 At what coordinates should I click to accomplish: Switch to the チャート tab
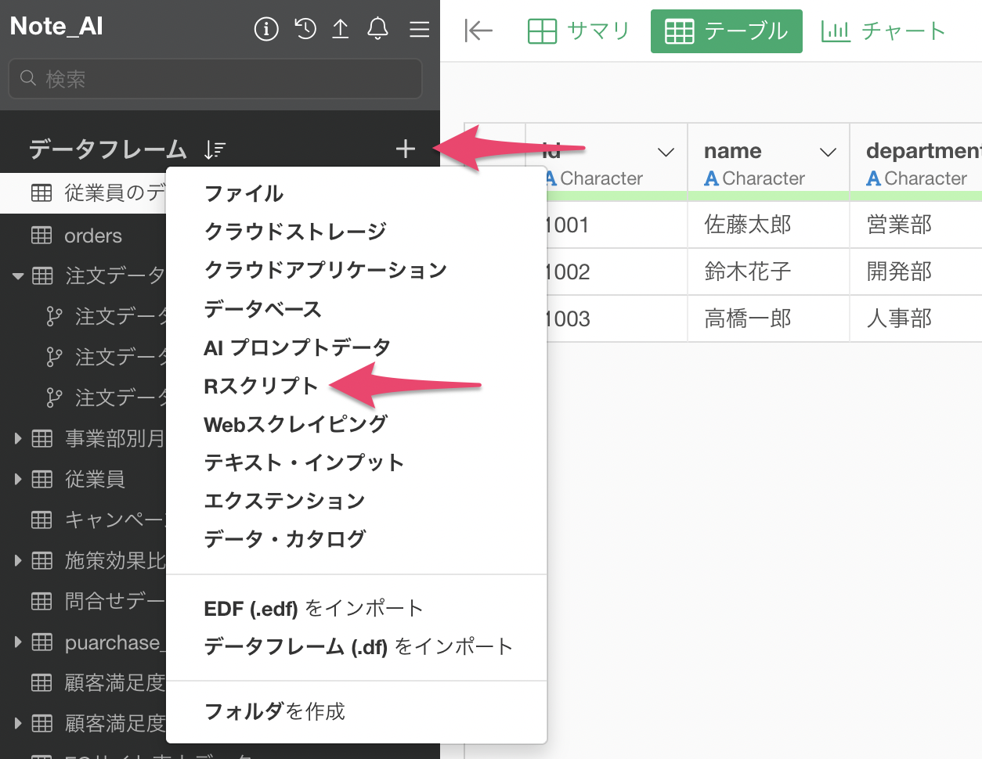pyautogui.click(x=883, y=31)
